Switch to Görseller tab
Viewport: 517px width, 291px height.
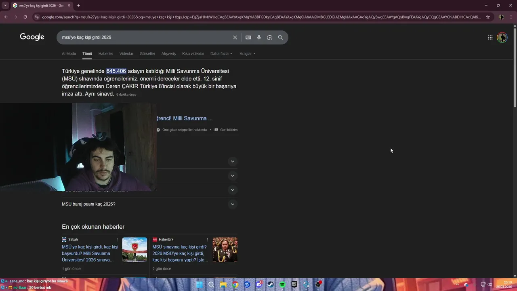(147, 54)
